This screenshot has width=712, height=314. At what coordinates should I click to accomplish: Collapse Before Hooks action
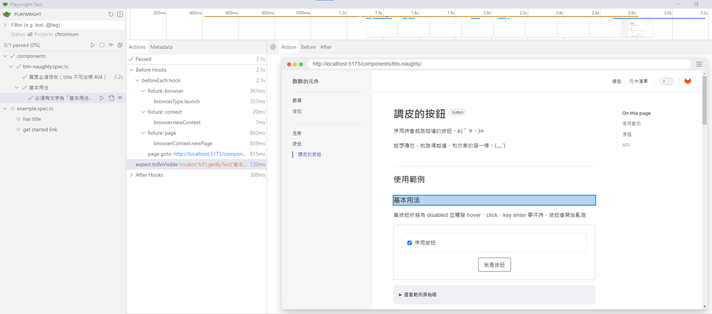click(131, 70)
